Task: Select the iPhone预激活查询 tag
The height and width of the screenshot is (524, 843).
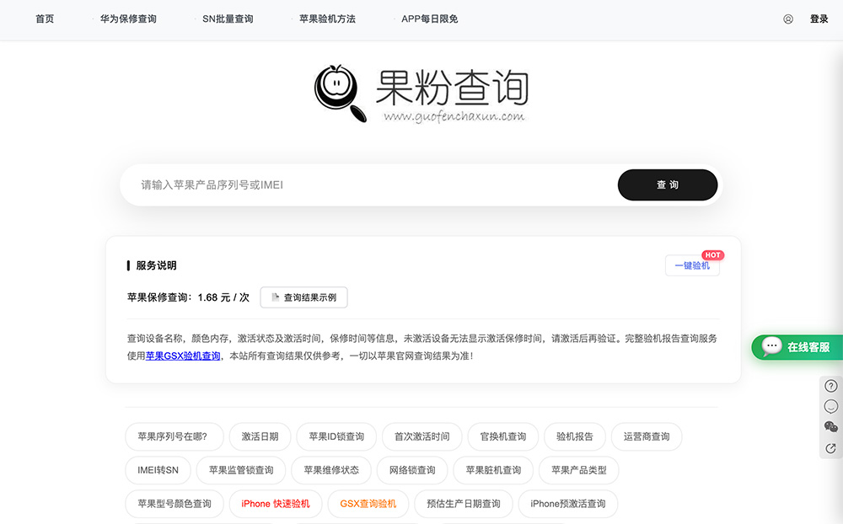Action: [567, 504]
